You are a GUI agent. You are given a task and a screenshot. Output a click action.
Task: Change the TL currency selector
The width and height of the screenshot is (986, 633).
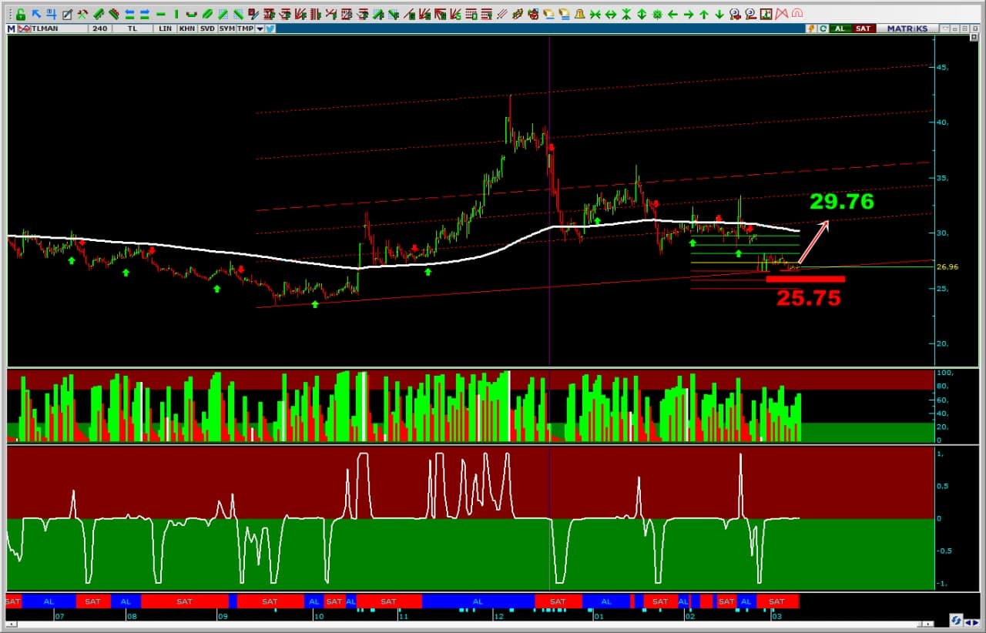click(x=132, y=28)
